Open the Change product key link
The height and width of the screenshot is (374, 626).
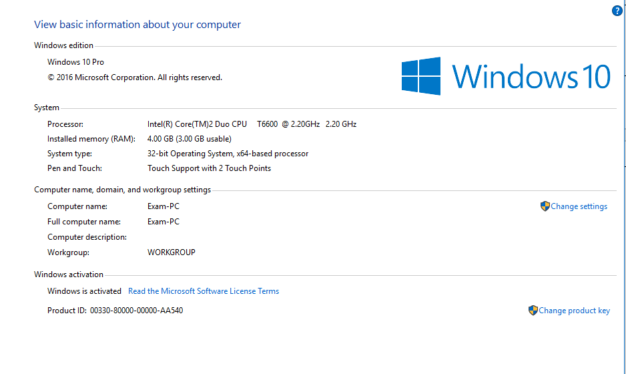click(574, 311)
